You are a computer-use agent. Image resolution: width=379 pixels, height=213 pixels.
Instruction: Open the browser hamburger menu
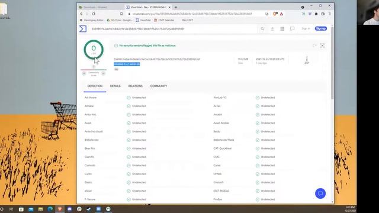point(329,14)
